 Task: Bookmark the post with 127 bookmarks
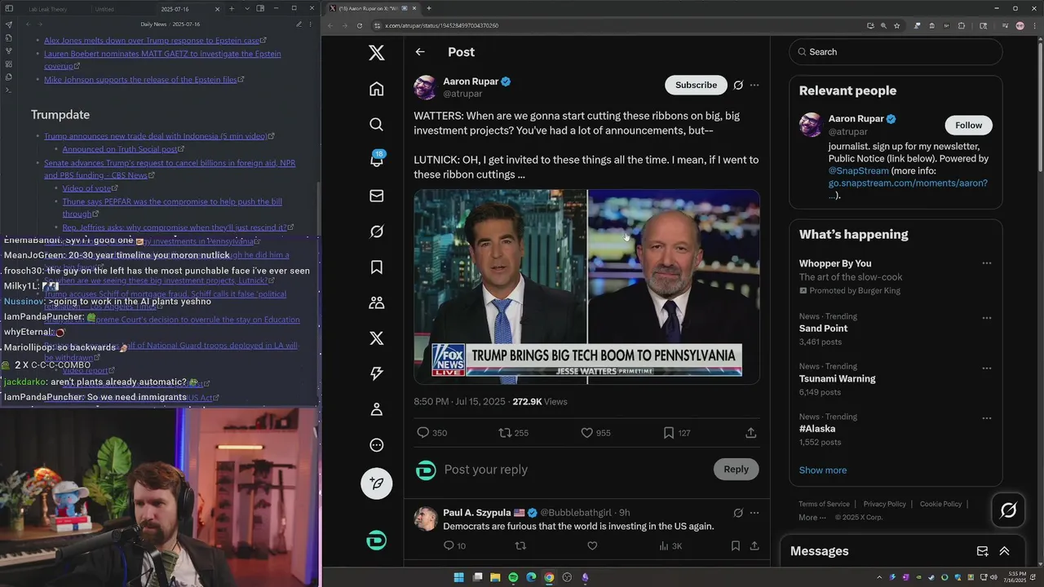pyautogui.click(x=676, y=433)
